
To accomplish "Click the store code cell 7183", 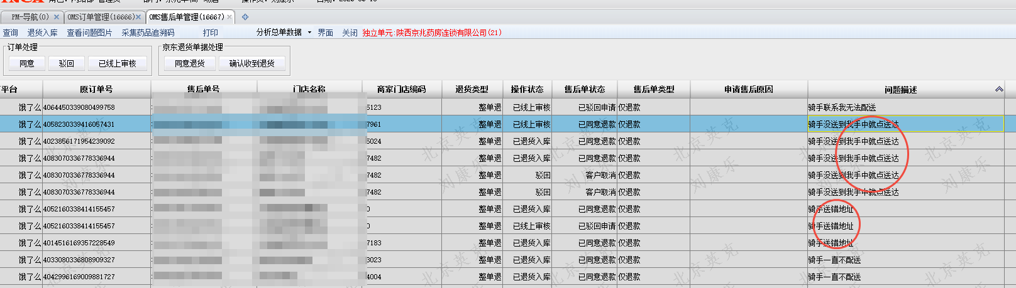I will point(374,243).
